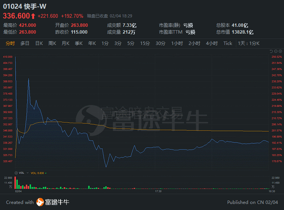
Task: Click the Created with 富途牛牛 footer text
Action: (38, 202)
